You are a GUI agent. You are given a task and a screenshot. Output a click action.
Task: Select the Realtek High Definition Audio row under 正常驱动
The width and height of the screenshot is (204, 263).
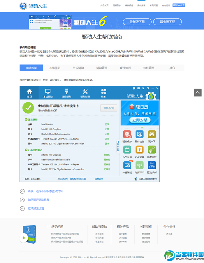tap(69, 134)
